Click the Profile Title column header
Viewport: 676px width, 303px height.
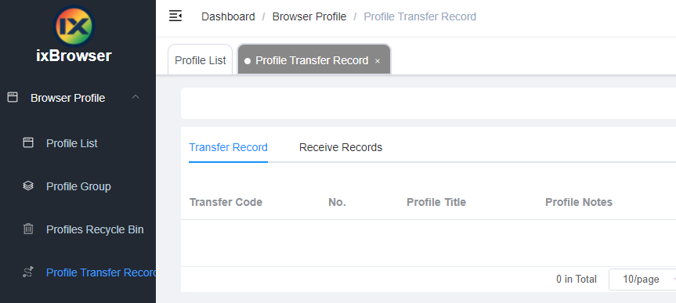(x=436, y=202)
